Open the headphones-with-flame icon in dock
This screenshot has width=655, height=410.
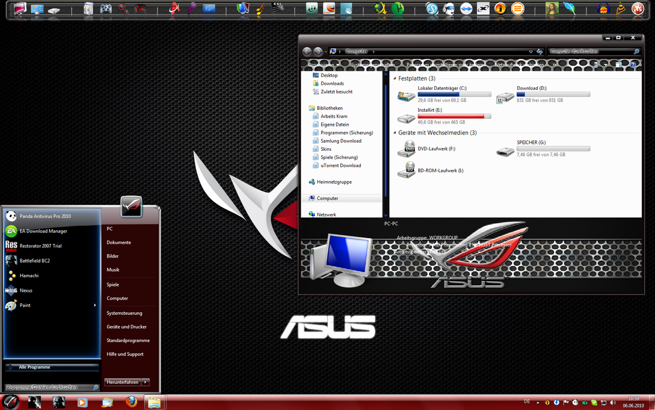tap(603, 8)
